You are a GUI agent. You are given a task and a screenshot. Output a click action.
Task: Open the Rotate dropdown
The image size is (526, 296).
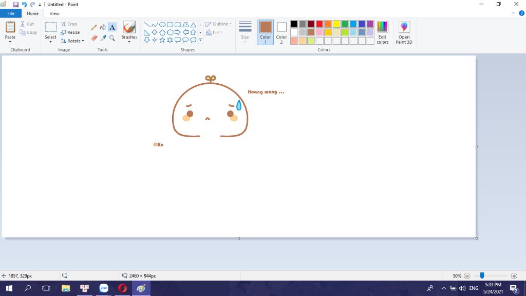pyautogui.click(x=72, y=41)
